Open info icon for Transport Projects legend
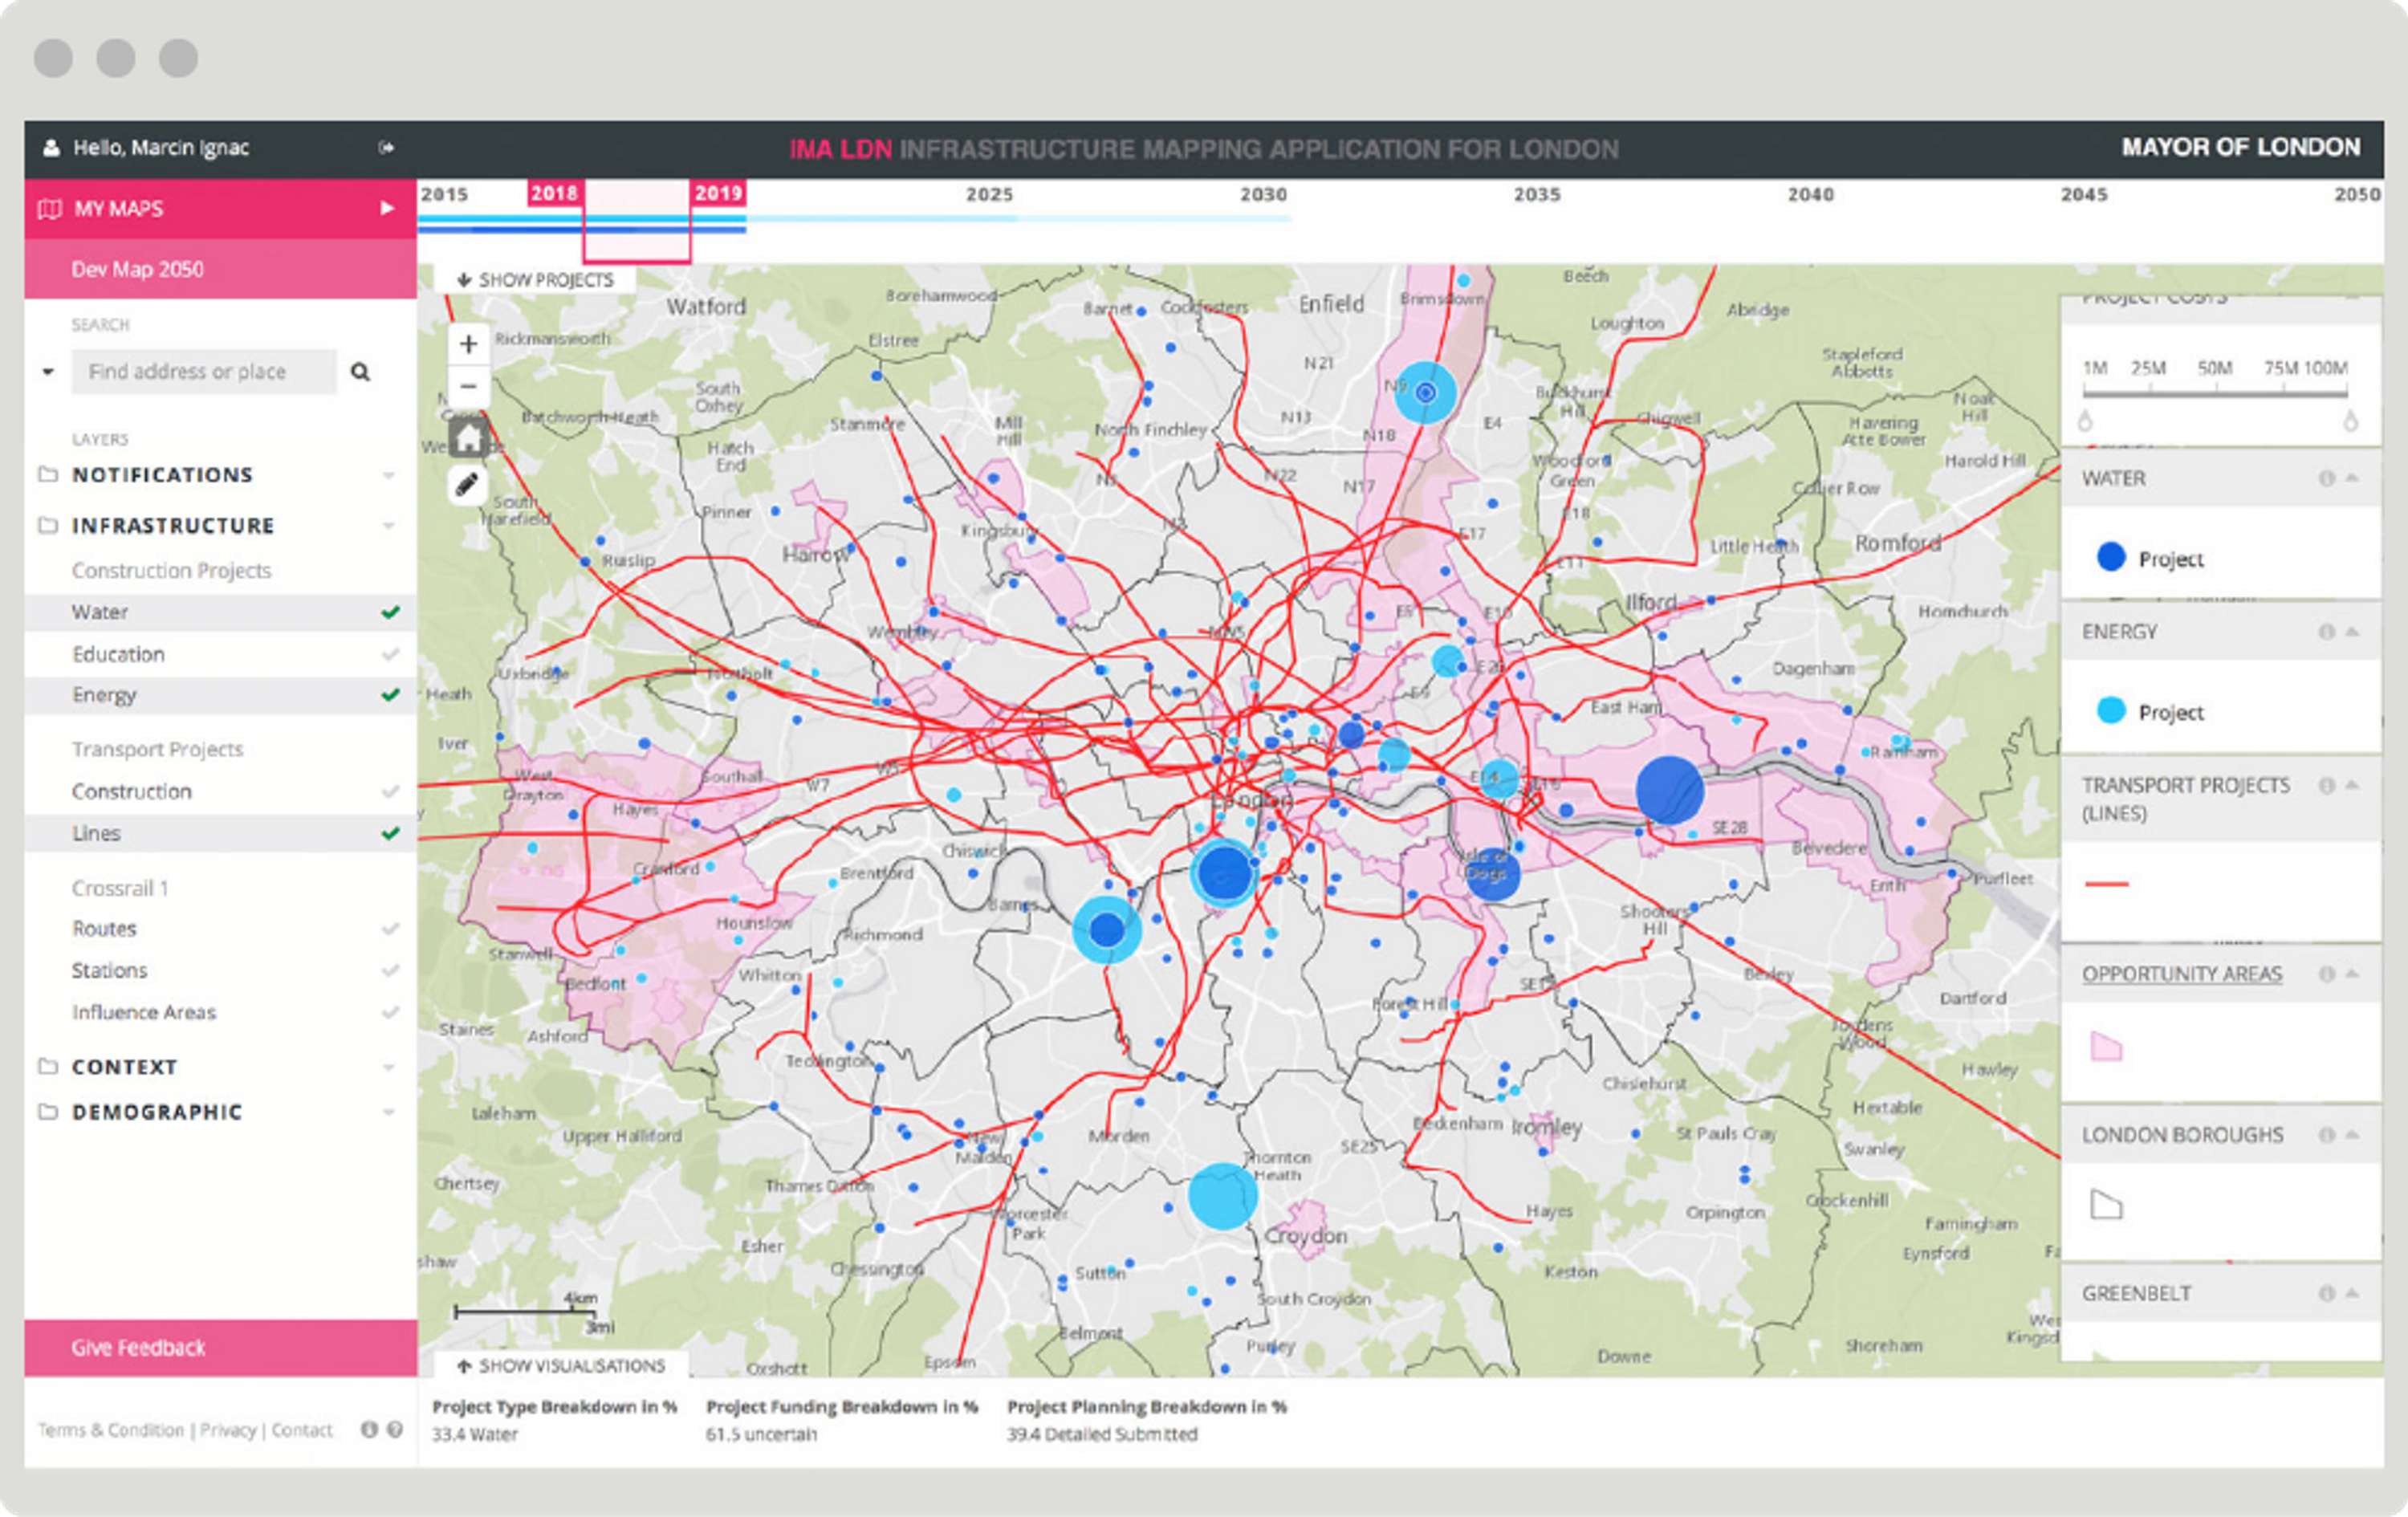 [x=2327, y=786]
